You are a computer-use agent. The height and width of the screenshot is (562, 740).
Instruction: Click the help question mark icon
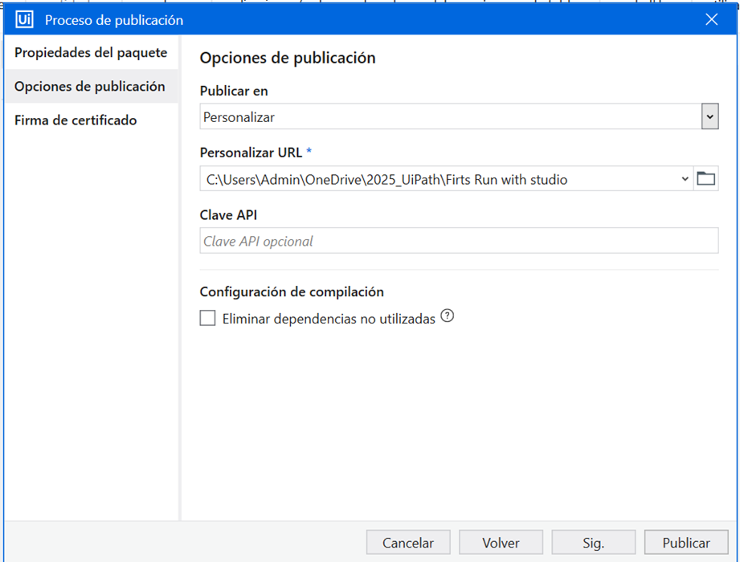(x=447, y=316)
